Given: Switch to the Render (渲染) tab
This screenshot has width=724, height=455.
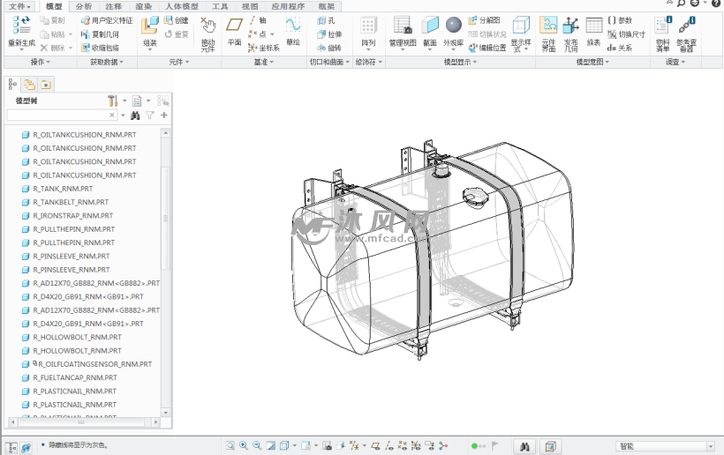Looking at the screenshot, I should pos(144,6).
